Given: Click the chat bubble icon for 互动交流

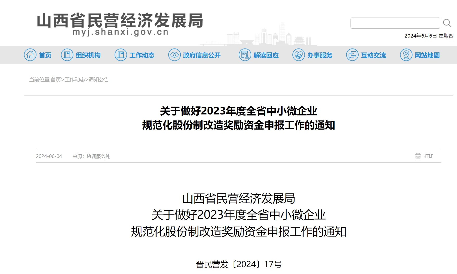Looking at the screenshot, I should click(x=352, y=55).
